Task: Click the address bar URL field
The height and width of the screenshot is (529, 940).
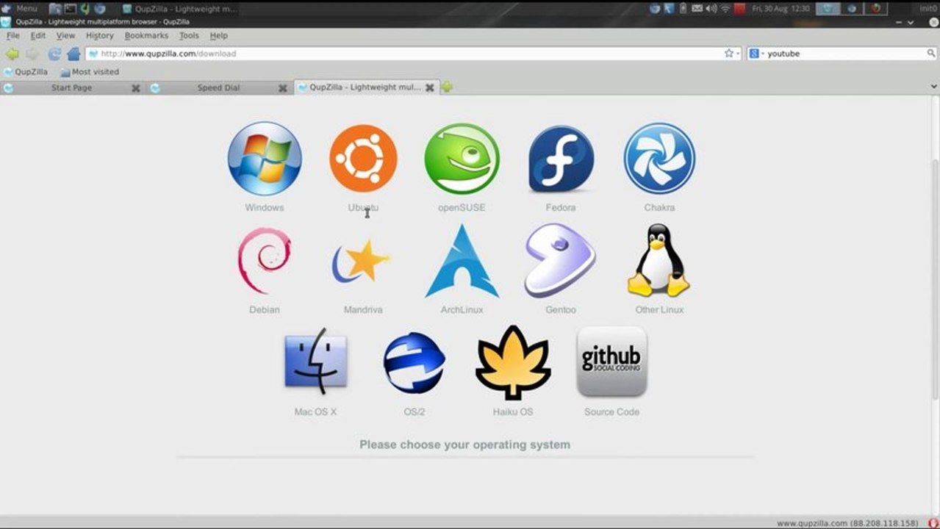Action: point(414,54)
